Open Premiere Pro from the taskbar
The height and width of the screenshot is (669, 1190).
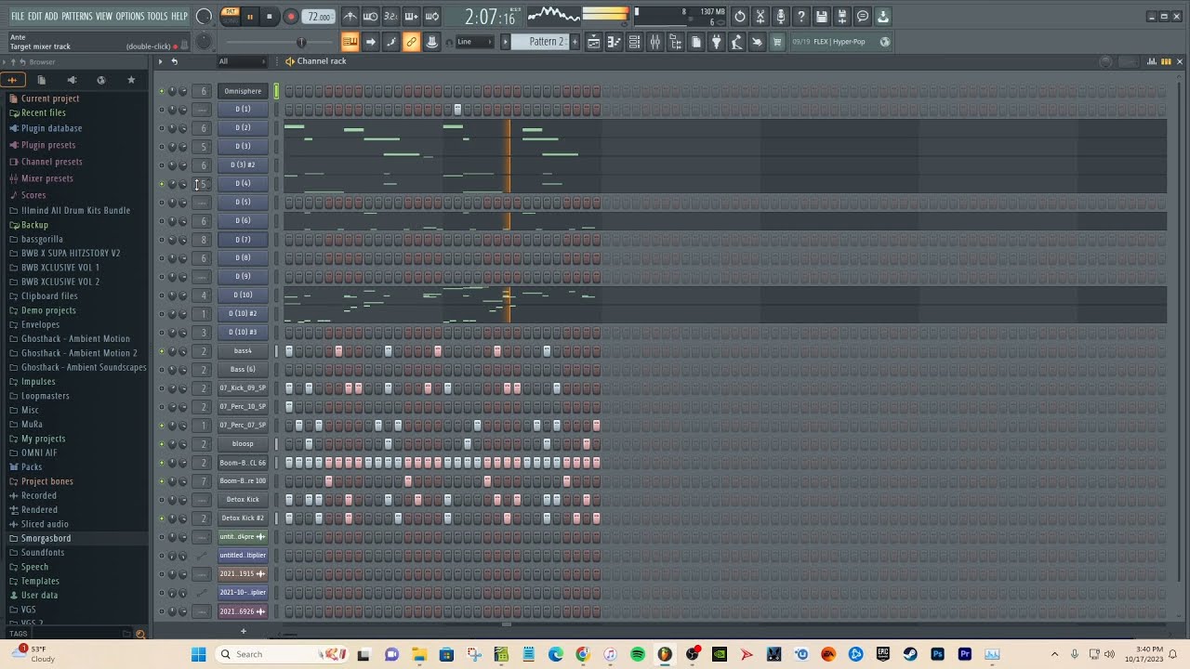964,654
